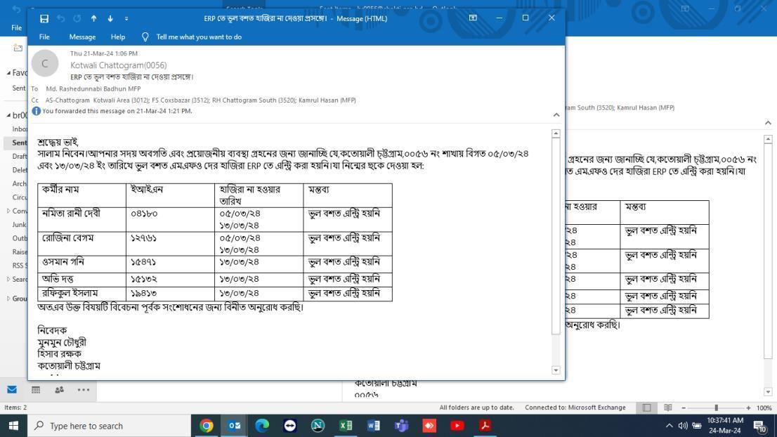The image size is (777, 437).
Task: Open Word from the taskbar
Action: 374,426
